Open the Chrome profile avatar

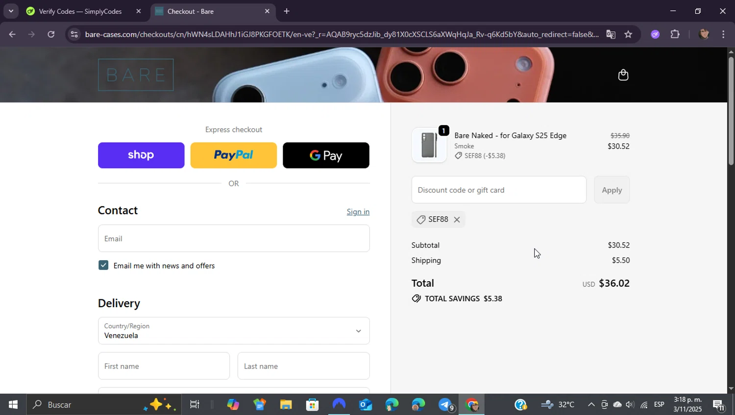point(704,34)
